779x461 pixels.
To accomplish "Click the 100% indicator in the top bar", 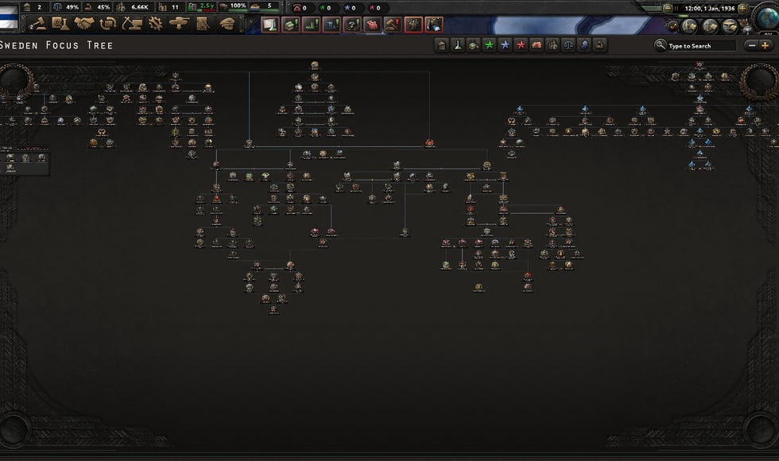I will [234, 7].
